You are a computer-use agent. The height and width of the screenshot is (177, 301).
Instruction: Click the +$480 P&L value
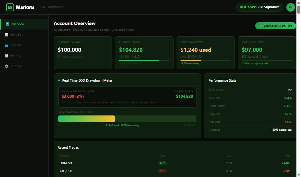click(x=286, y=163)
